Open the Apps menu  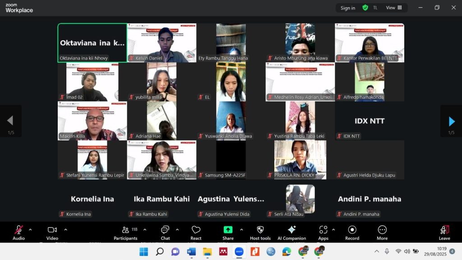[x=323, y=232]
